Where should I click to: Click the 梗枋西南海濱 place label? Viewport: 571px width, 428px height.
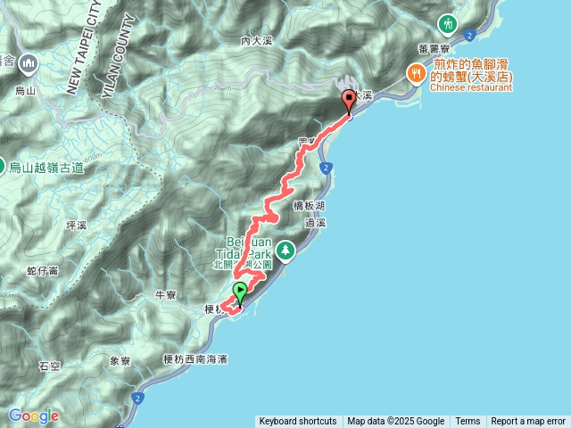(x=195, y=359)
